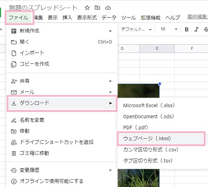The height and width of the screenshot is (187, 208).
Task: Open the デフォルト font dropdown
Action: tap(136, 30)
